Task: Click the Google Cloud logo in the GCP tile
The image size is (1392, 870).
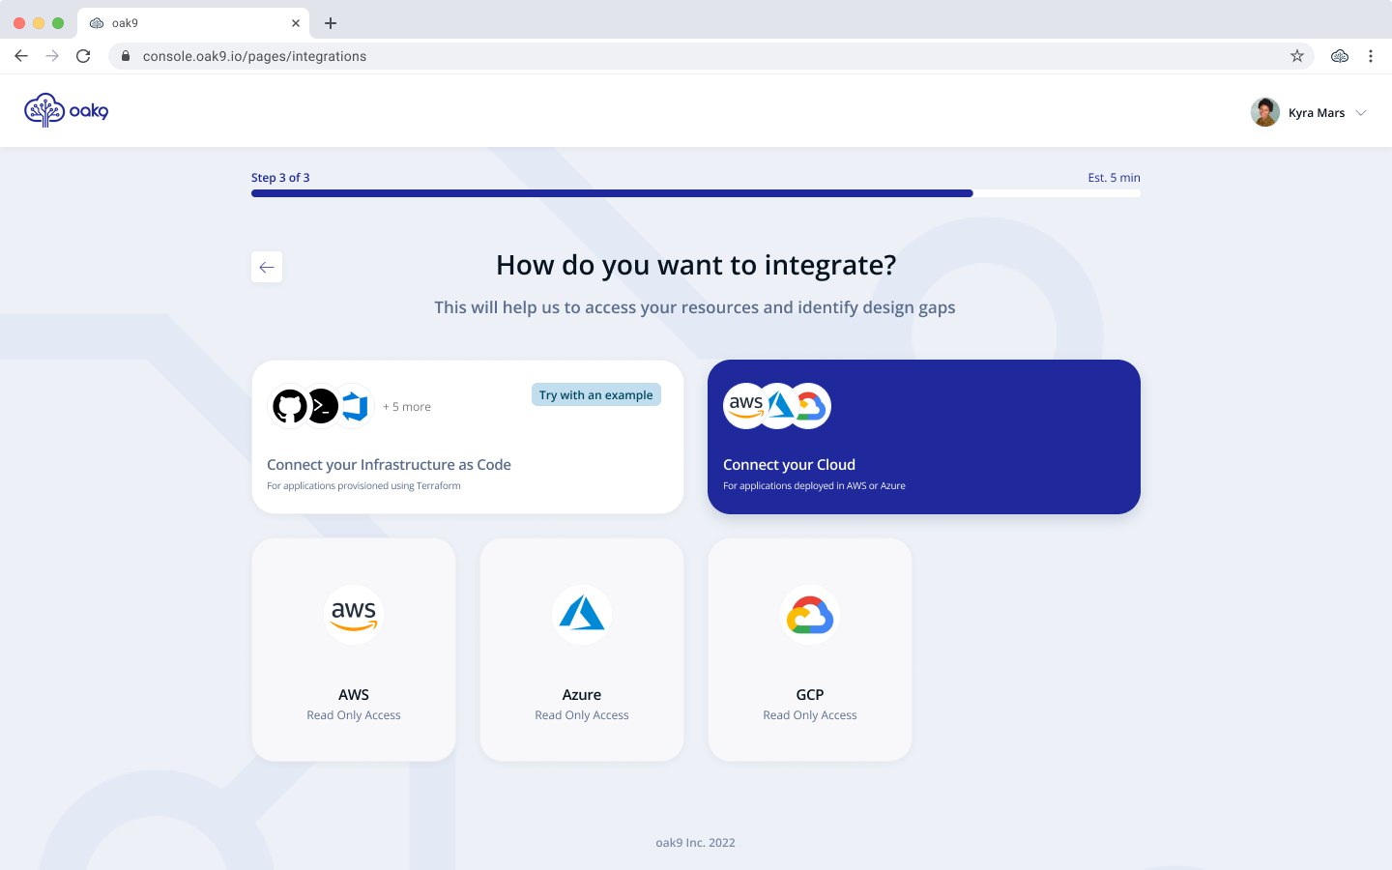Action: pyautogui.click(x=810, y=614)
